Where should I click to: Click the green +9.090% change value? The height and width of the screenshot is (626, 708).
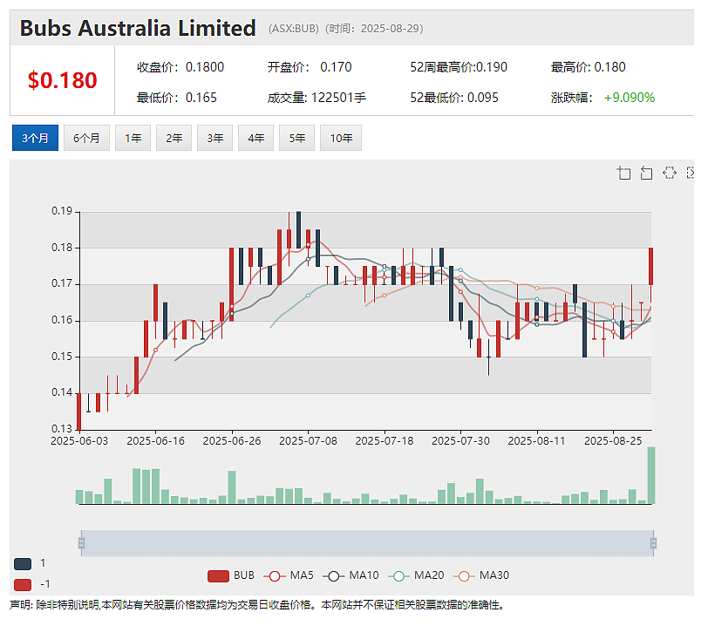click(x=629, y=98)
